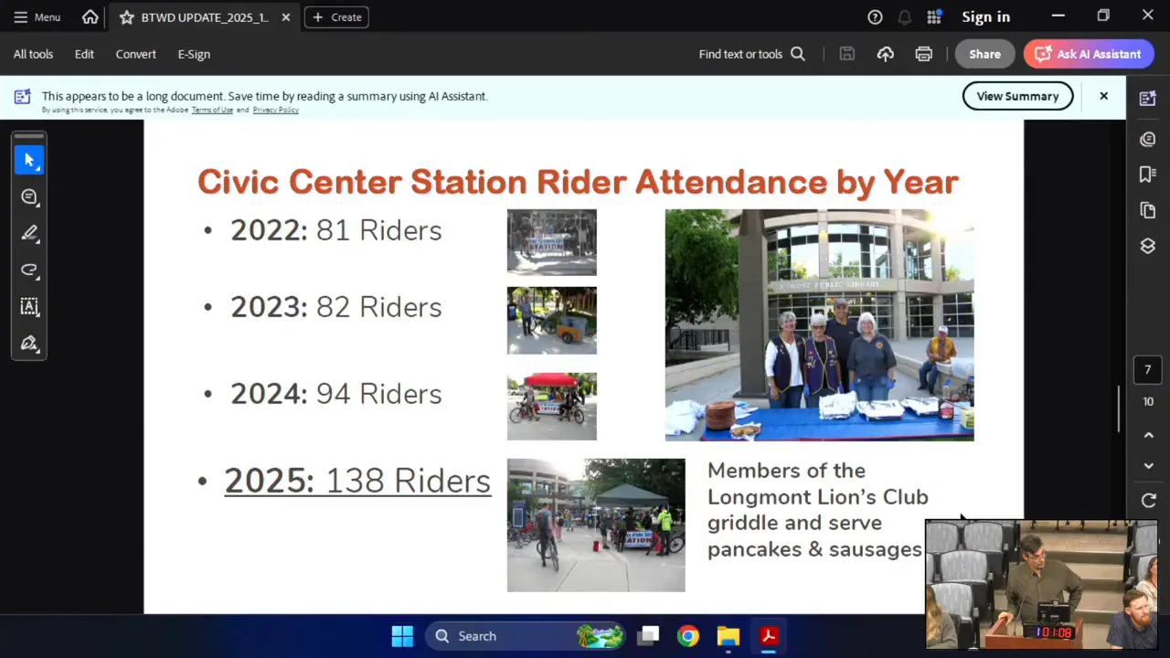Switch to the BTWD UPDATE_2025 tab
1170x658 pixels.
coord(203,16)
